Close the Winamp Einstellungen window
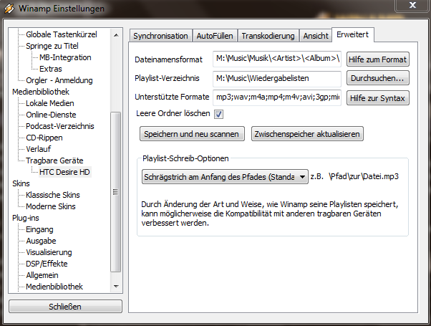The width and height of the screenshot is (431, 326). tap(412, 5)
